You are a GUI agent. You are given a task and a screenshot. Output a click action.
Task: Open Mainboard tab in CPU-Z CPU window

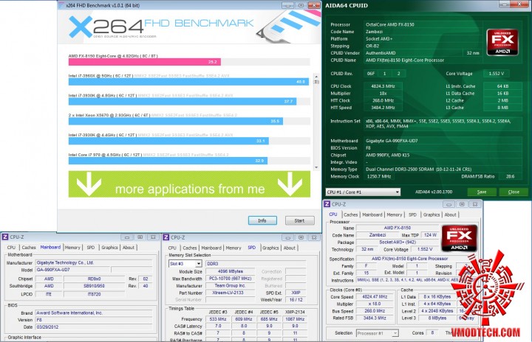click(x=372, y=214)
